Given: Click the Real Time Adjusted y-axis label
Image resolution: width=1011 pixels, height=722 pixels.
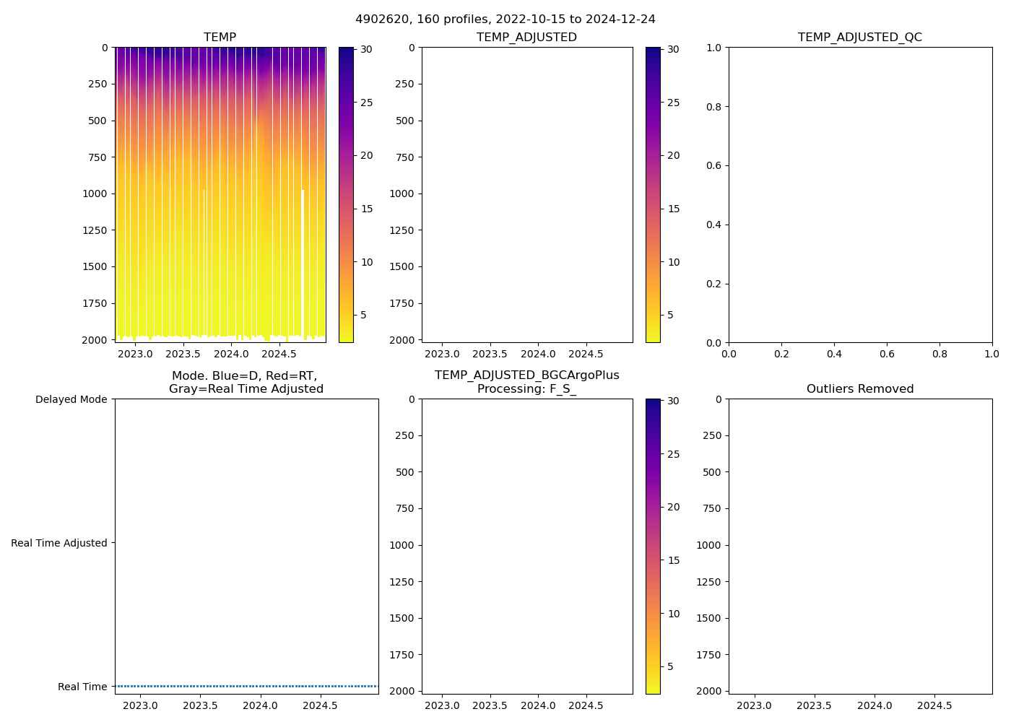Looking at the screenshot, I should click(59, 543).
